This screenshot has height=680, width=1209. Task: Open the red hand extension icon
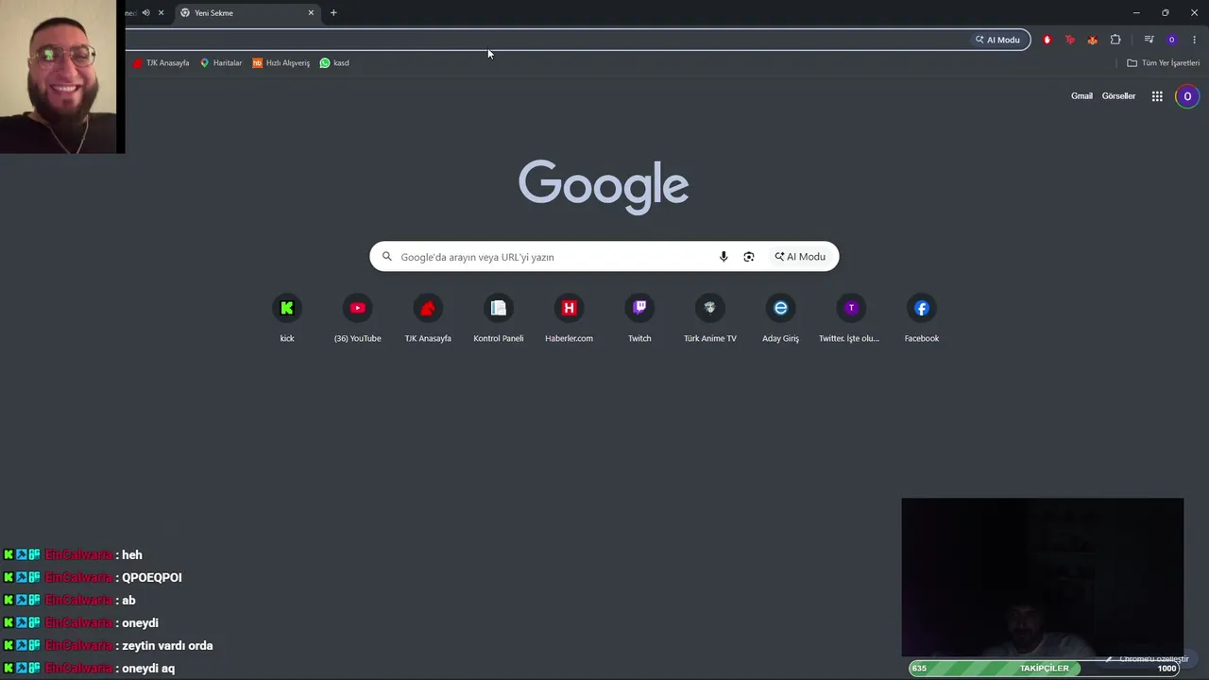(x=1047, y=40)
